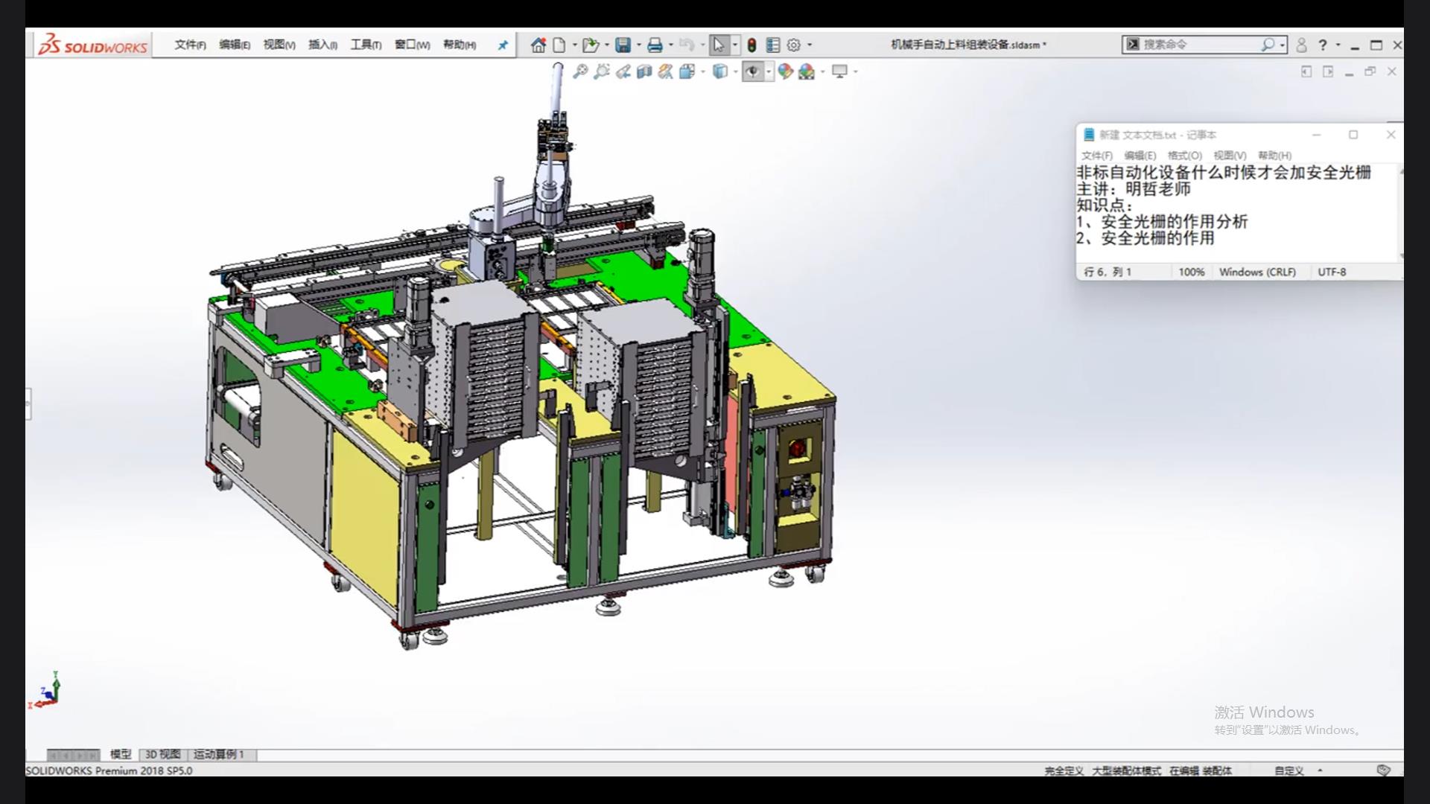Expand the Open file dropdown arrow

tap(607, 45)
